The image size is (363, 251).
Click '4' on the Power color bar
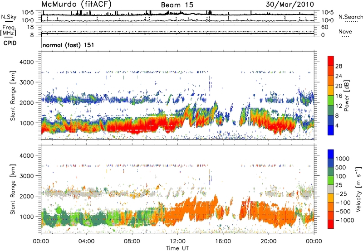(x=337, y=125)
